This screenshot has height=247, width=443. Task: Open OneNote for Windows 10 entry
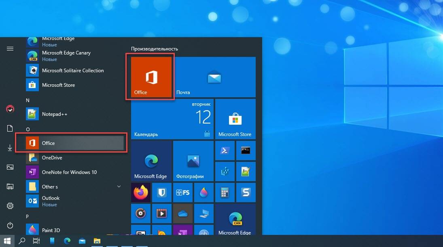tap(69, 172)
